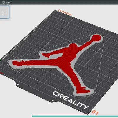
Task: Click the plate number 01 label
Action: pos(95,112)
